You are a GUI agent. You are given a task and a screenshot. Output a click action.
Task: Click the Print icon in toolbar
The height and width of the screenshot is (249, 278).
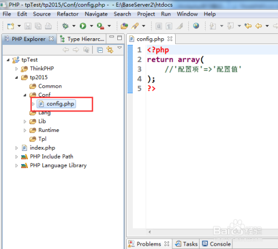(48, 26)
